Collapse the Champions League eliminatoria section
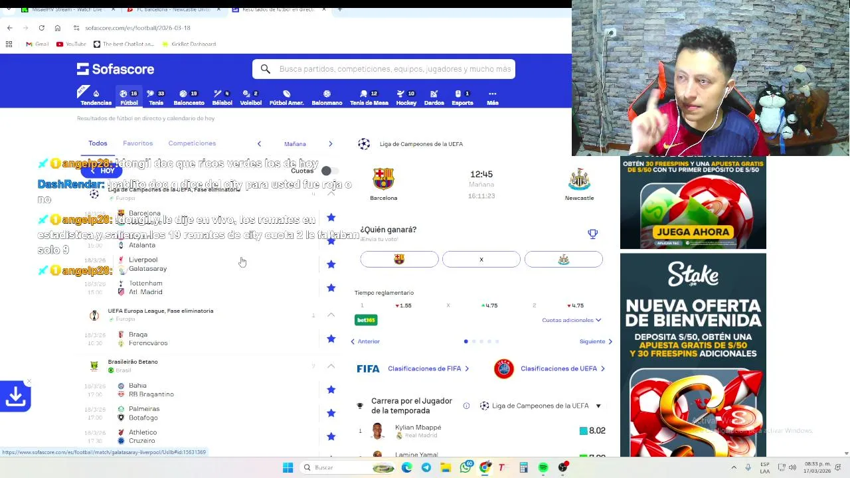 tap(331, 193)
